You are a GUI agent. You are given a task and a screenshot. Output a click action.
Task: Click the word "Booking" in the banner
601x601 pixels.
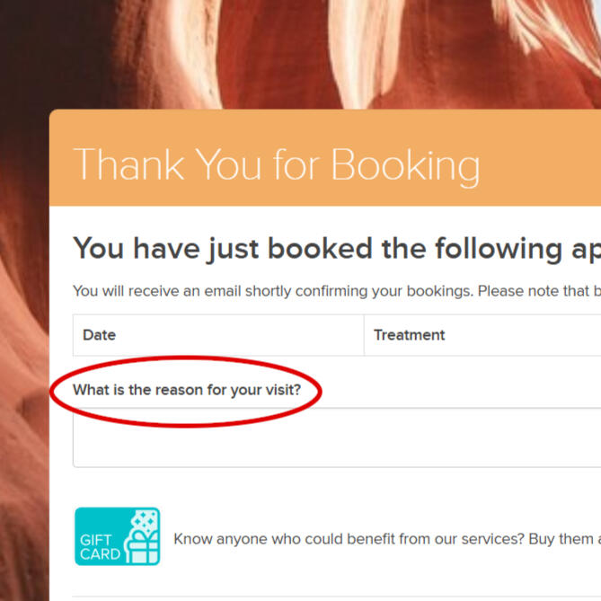[x=404, y=165]
